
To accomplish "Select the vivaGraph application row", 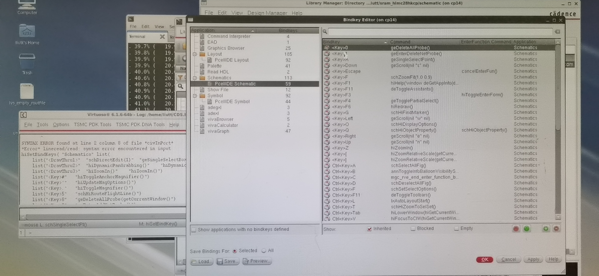I will pyautogui.click(x=255, y=131).
